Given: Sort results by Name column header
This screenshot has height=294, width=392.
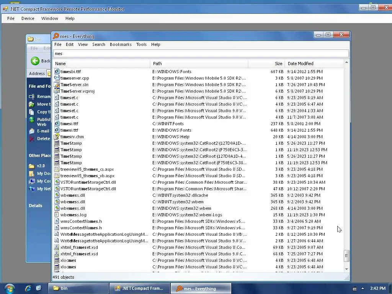Looking at the screenshot, I should (x=101, y=64).
